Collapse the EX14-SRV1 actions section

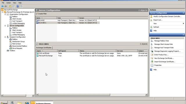point(183,35)
